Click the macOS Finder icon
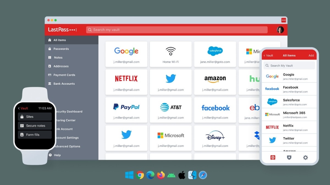Screen dimensions: 330x185 click(x=192, y=175)
